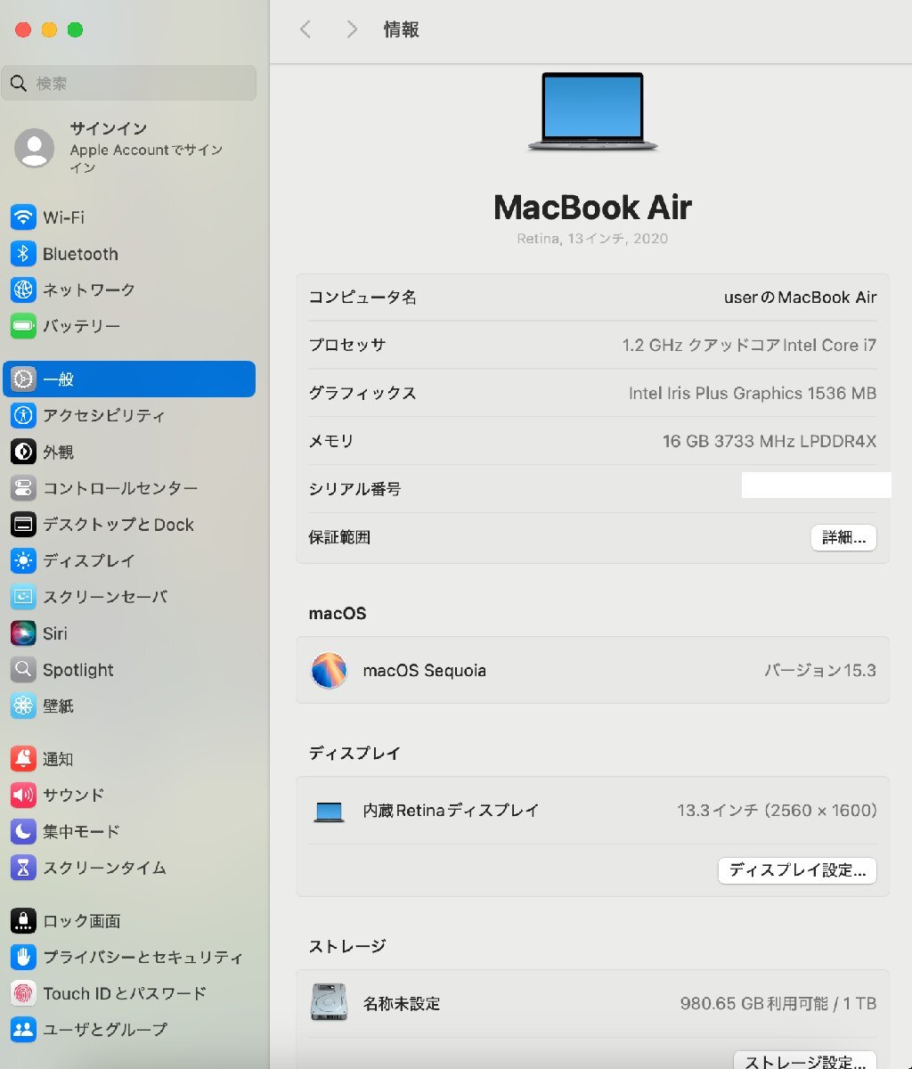
Task: Open ディスプレイ設定 for the Retina display
Action: (797, 871)
